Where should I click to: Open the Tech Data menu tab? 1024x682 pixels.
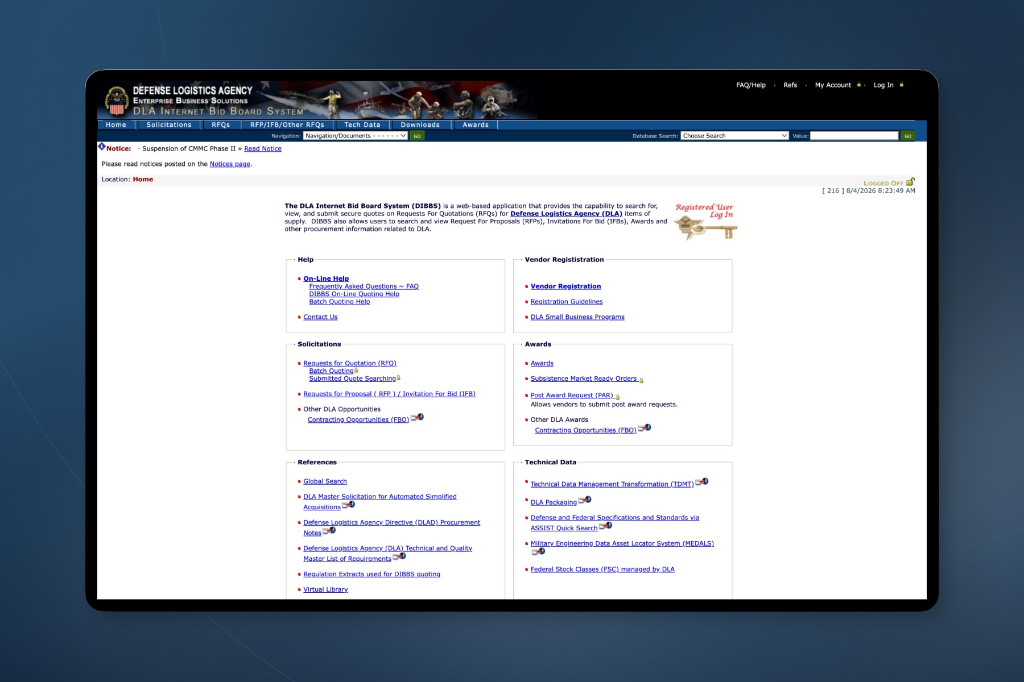click(362, 125)
